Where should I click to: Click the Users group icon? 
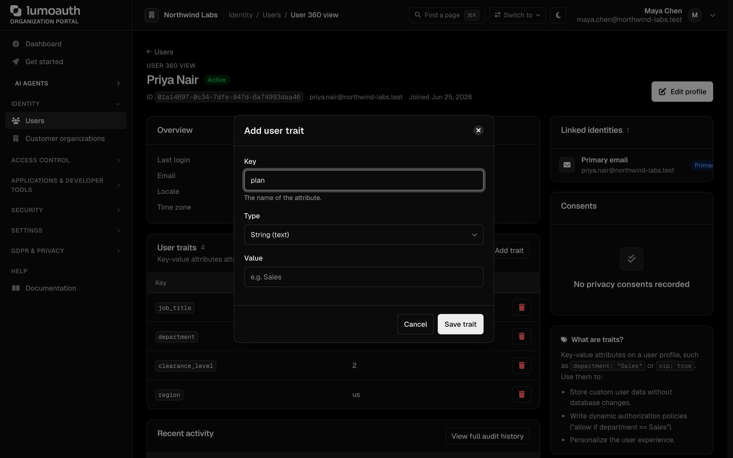(16, 121)
